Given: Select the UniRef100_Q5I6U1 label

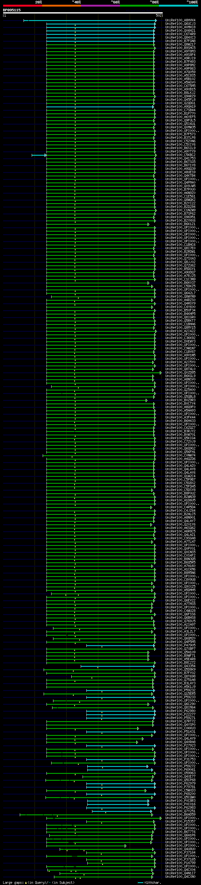Looking at the screenshot, I should point(180,124).
